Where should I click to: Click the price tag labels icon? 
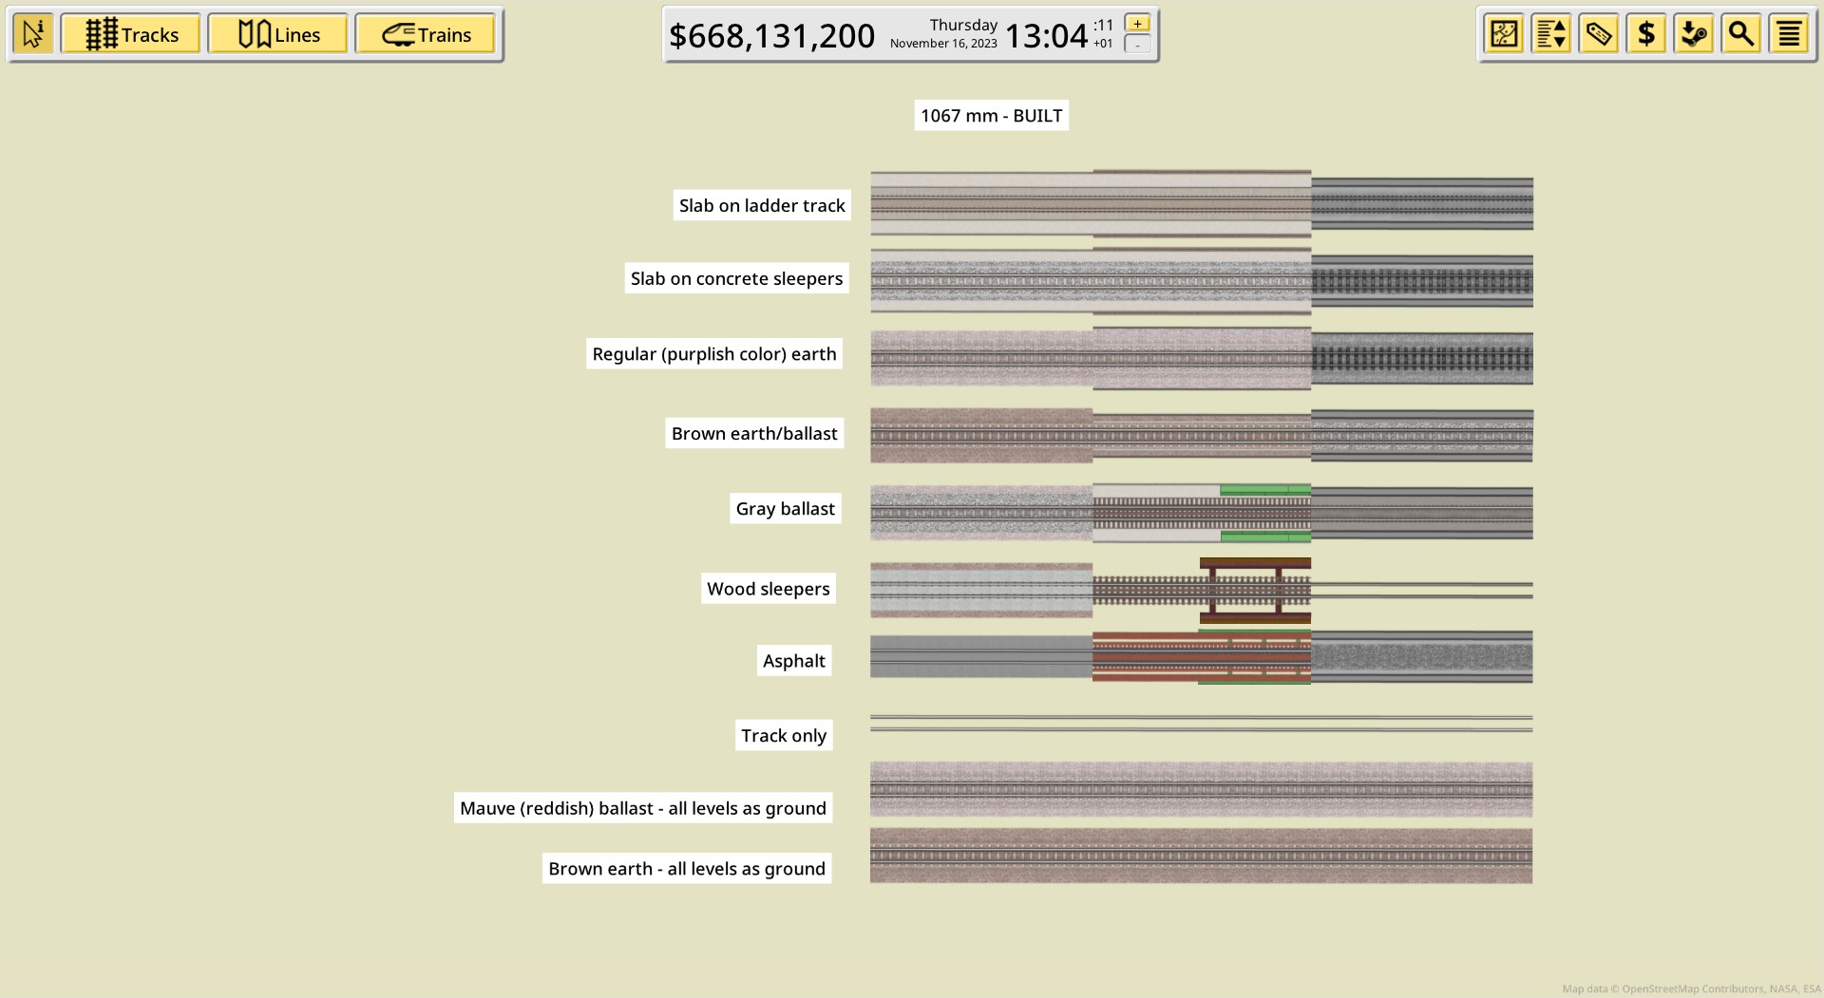1599,34
